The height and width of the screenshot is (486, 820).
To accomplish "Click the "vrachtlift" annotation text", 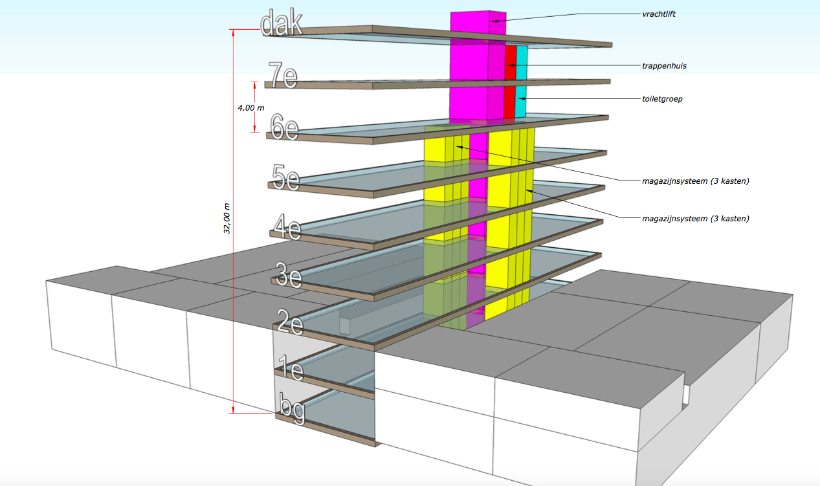I will click(659, 14).
